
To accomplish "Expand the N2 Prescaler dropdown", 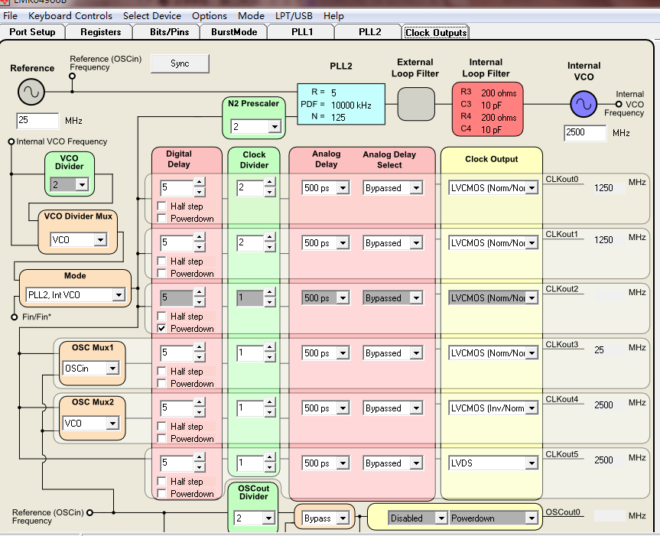I will coord(274,127).
